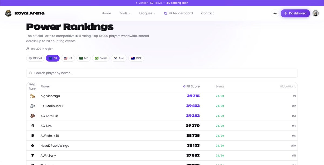324x165 pixels.
Task: Go to the Home nav link
Action: 106,13
